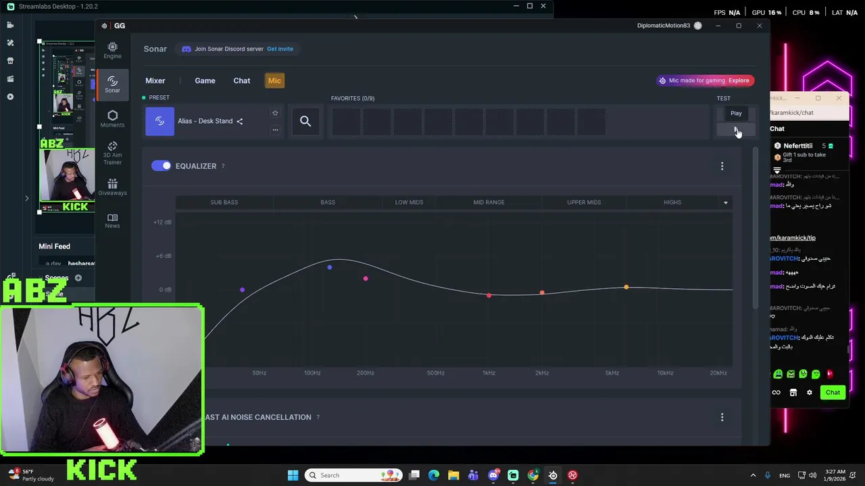Show hidden system tray icons
This screenshot has height=486, width=865.
click(x=753, y=475)
